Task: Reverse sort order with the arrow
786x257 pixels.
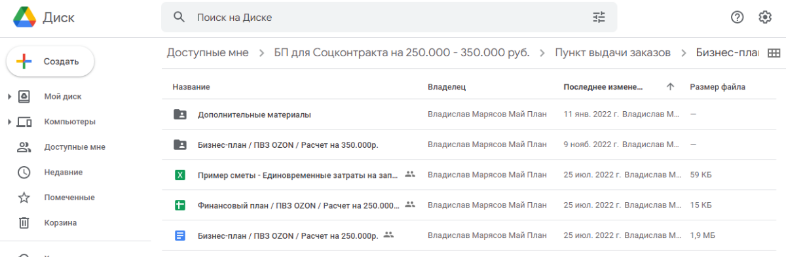Action: coord(670,86)
